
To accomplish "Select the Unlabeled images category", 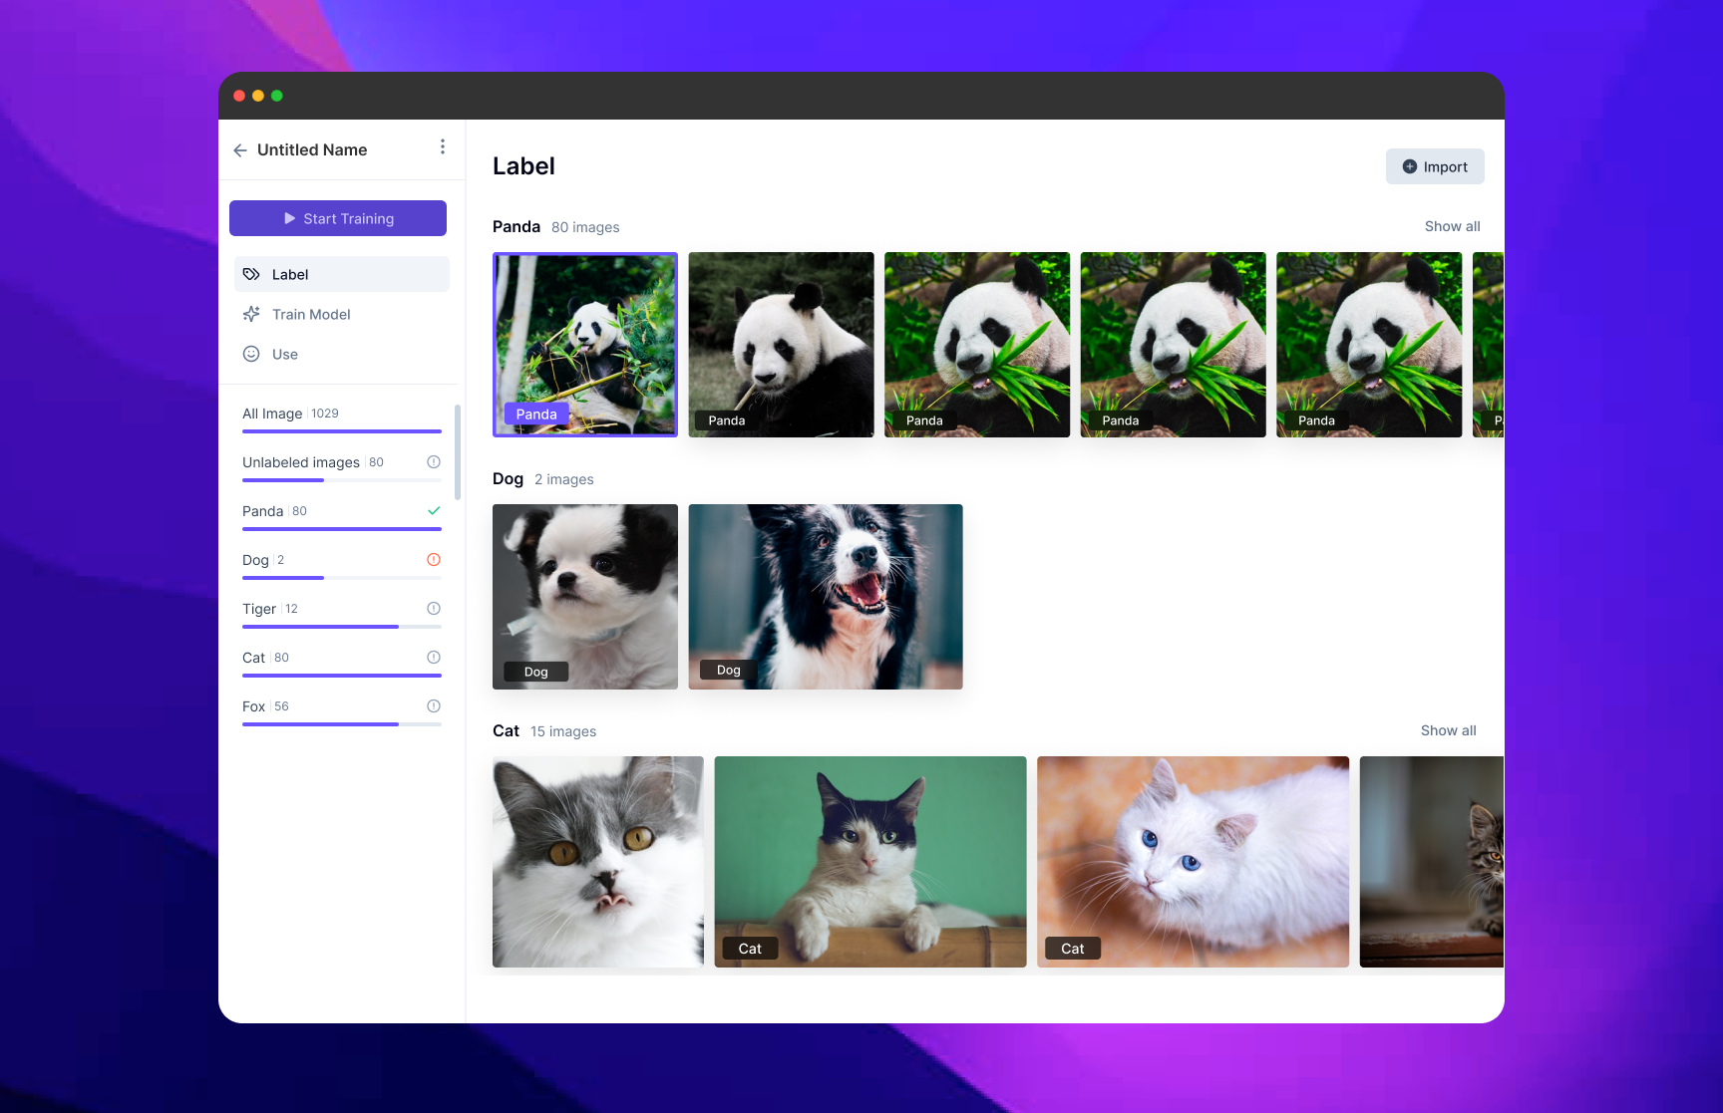I will [x=342, y=467].
